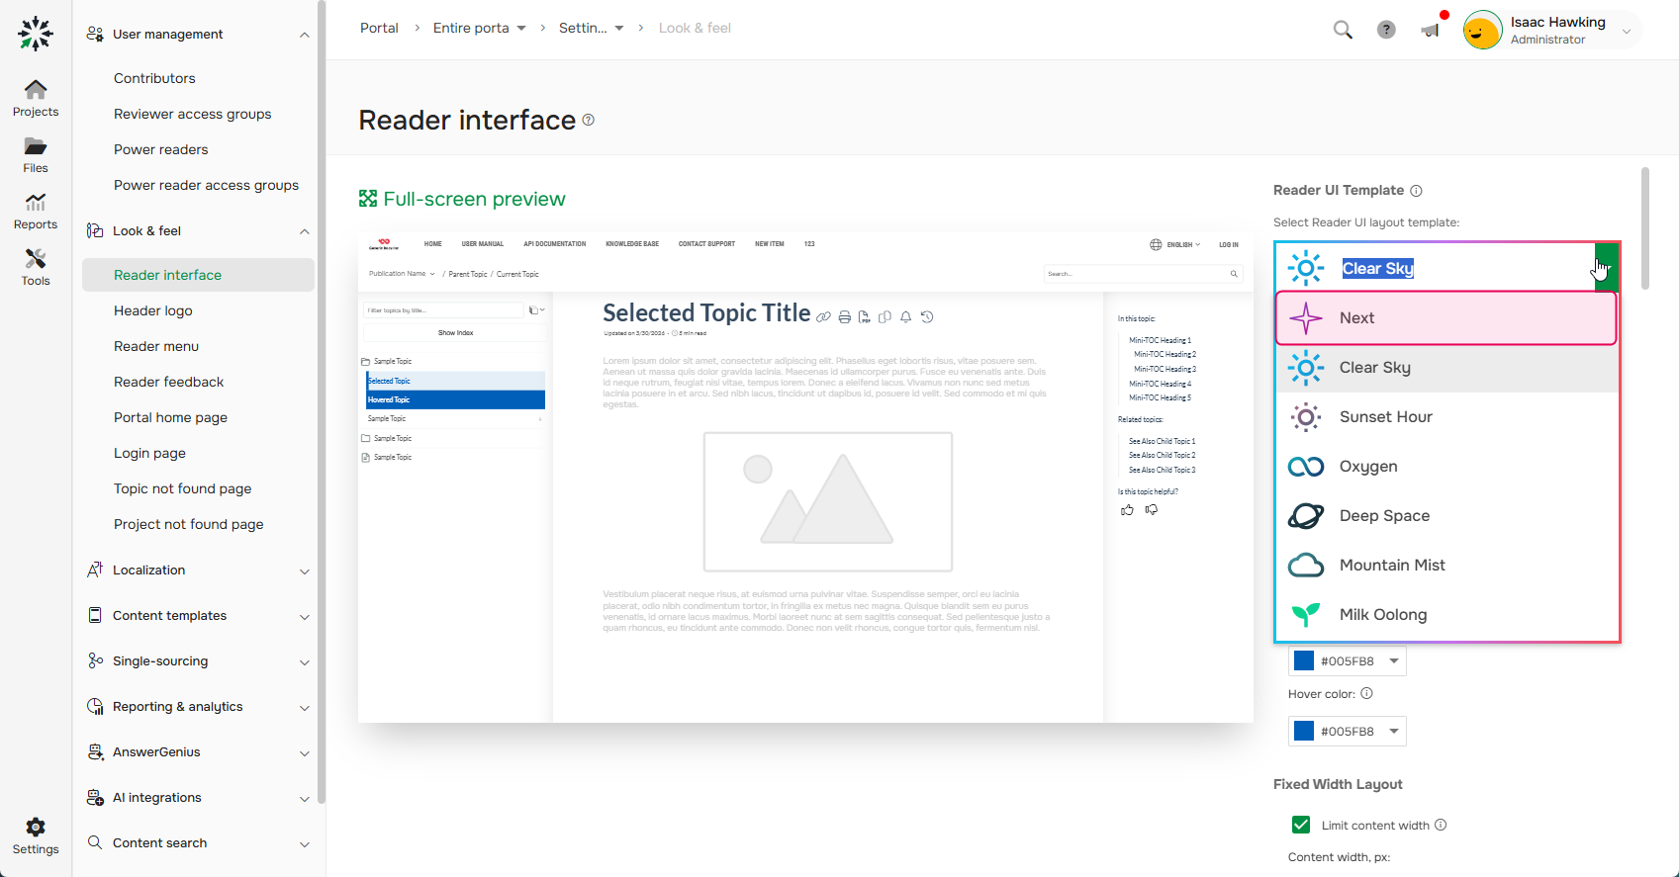Click the page vertical scrollbar

[1645, 227]
